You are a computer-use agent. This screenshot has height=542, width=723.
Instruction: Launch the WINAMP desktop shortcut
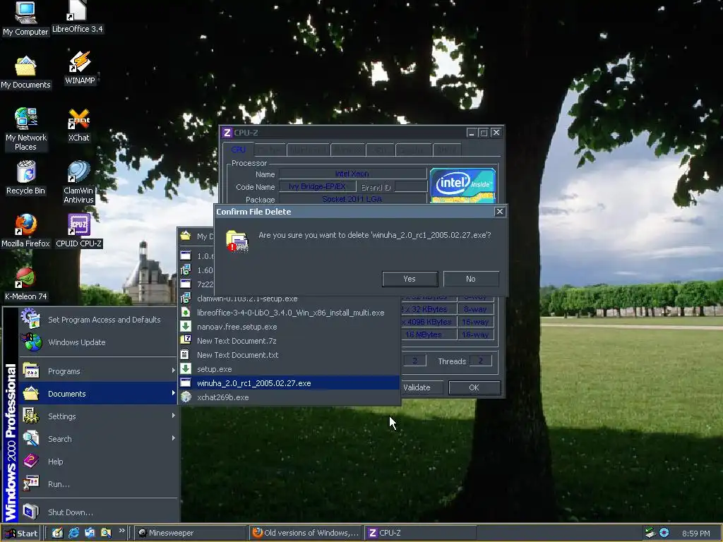click(x=80, y=68)
